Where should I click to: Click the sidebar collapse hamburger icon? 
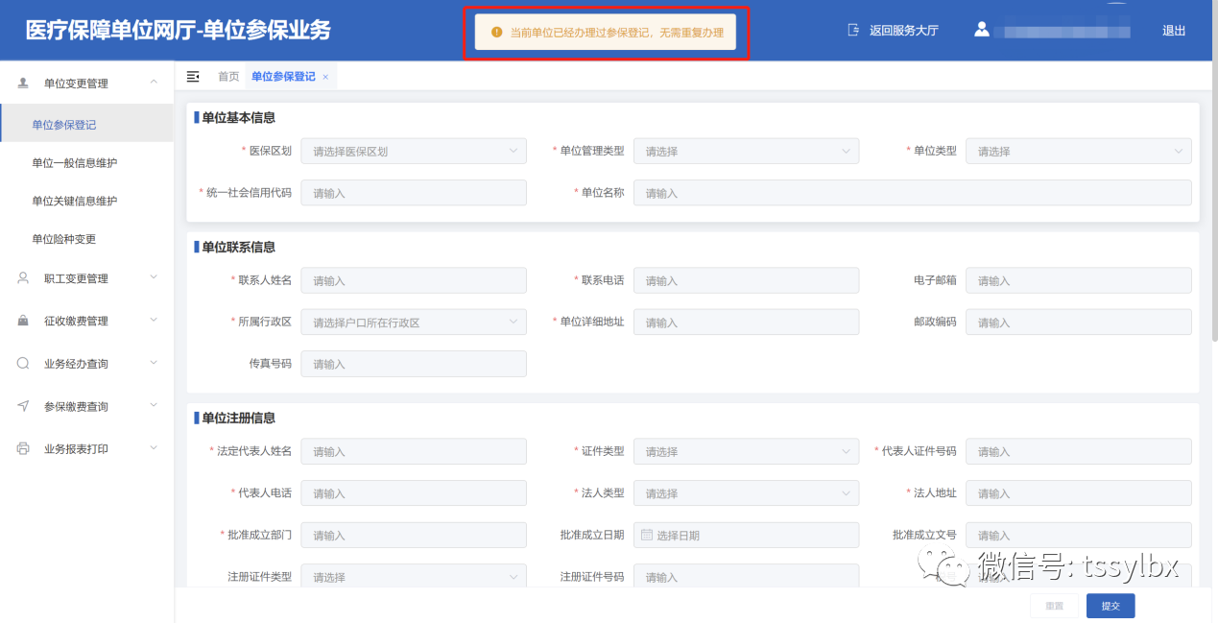pyautogui.click(x=193, y=77)
